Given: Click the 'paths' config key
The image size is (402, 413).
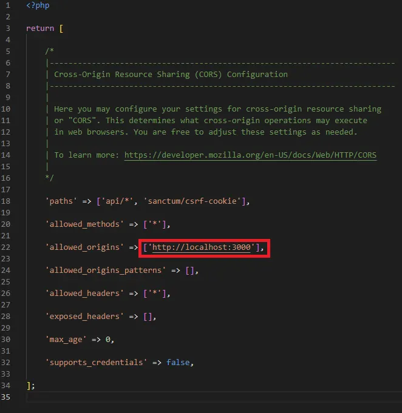Looking at the screenshot, I should (x=61, y=201).
